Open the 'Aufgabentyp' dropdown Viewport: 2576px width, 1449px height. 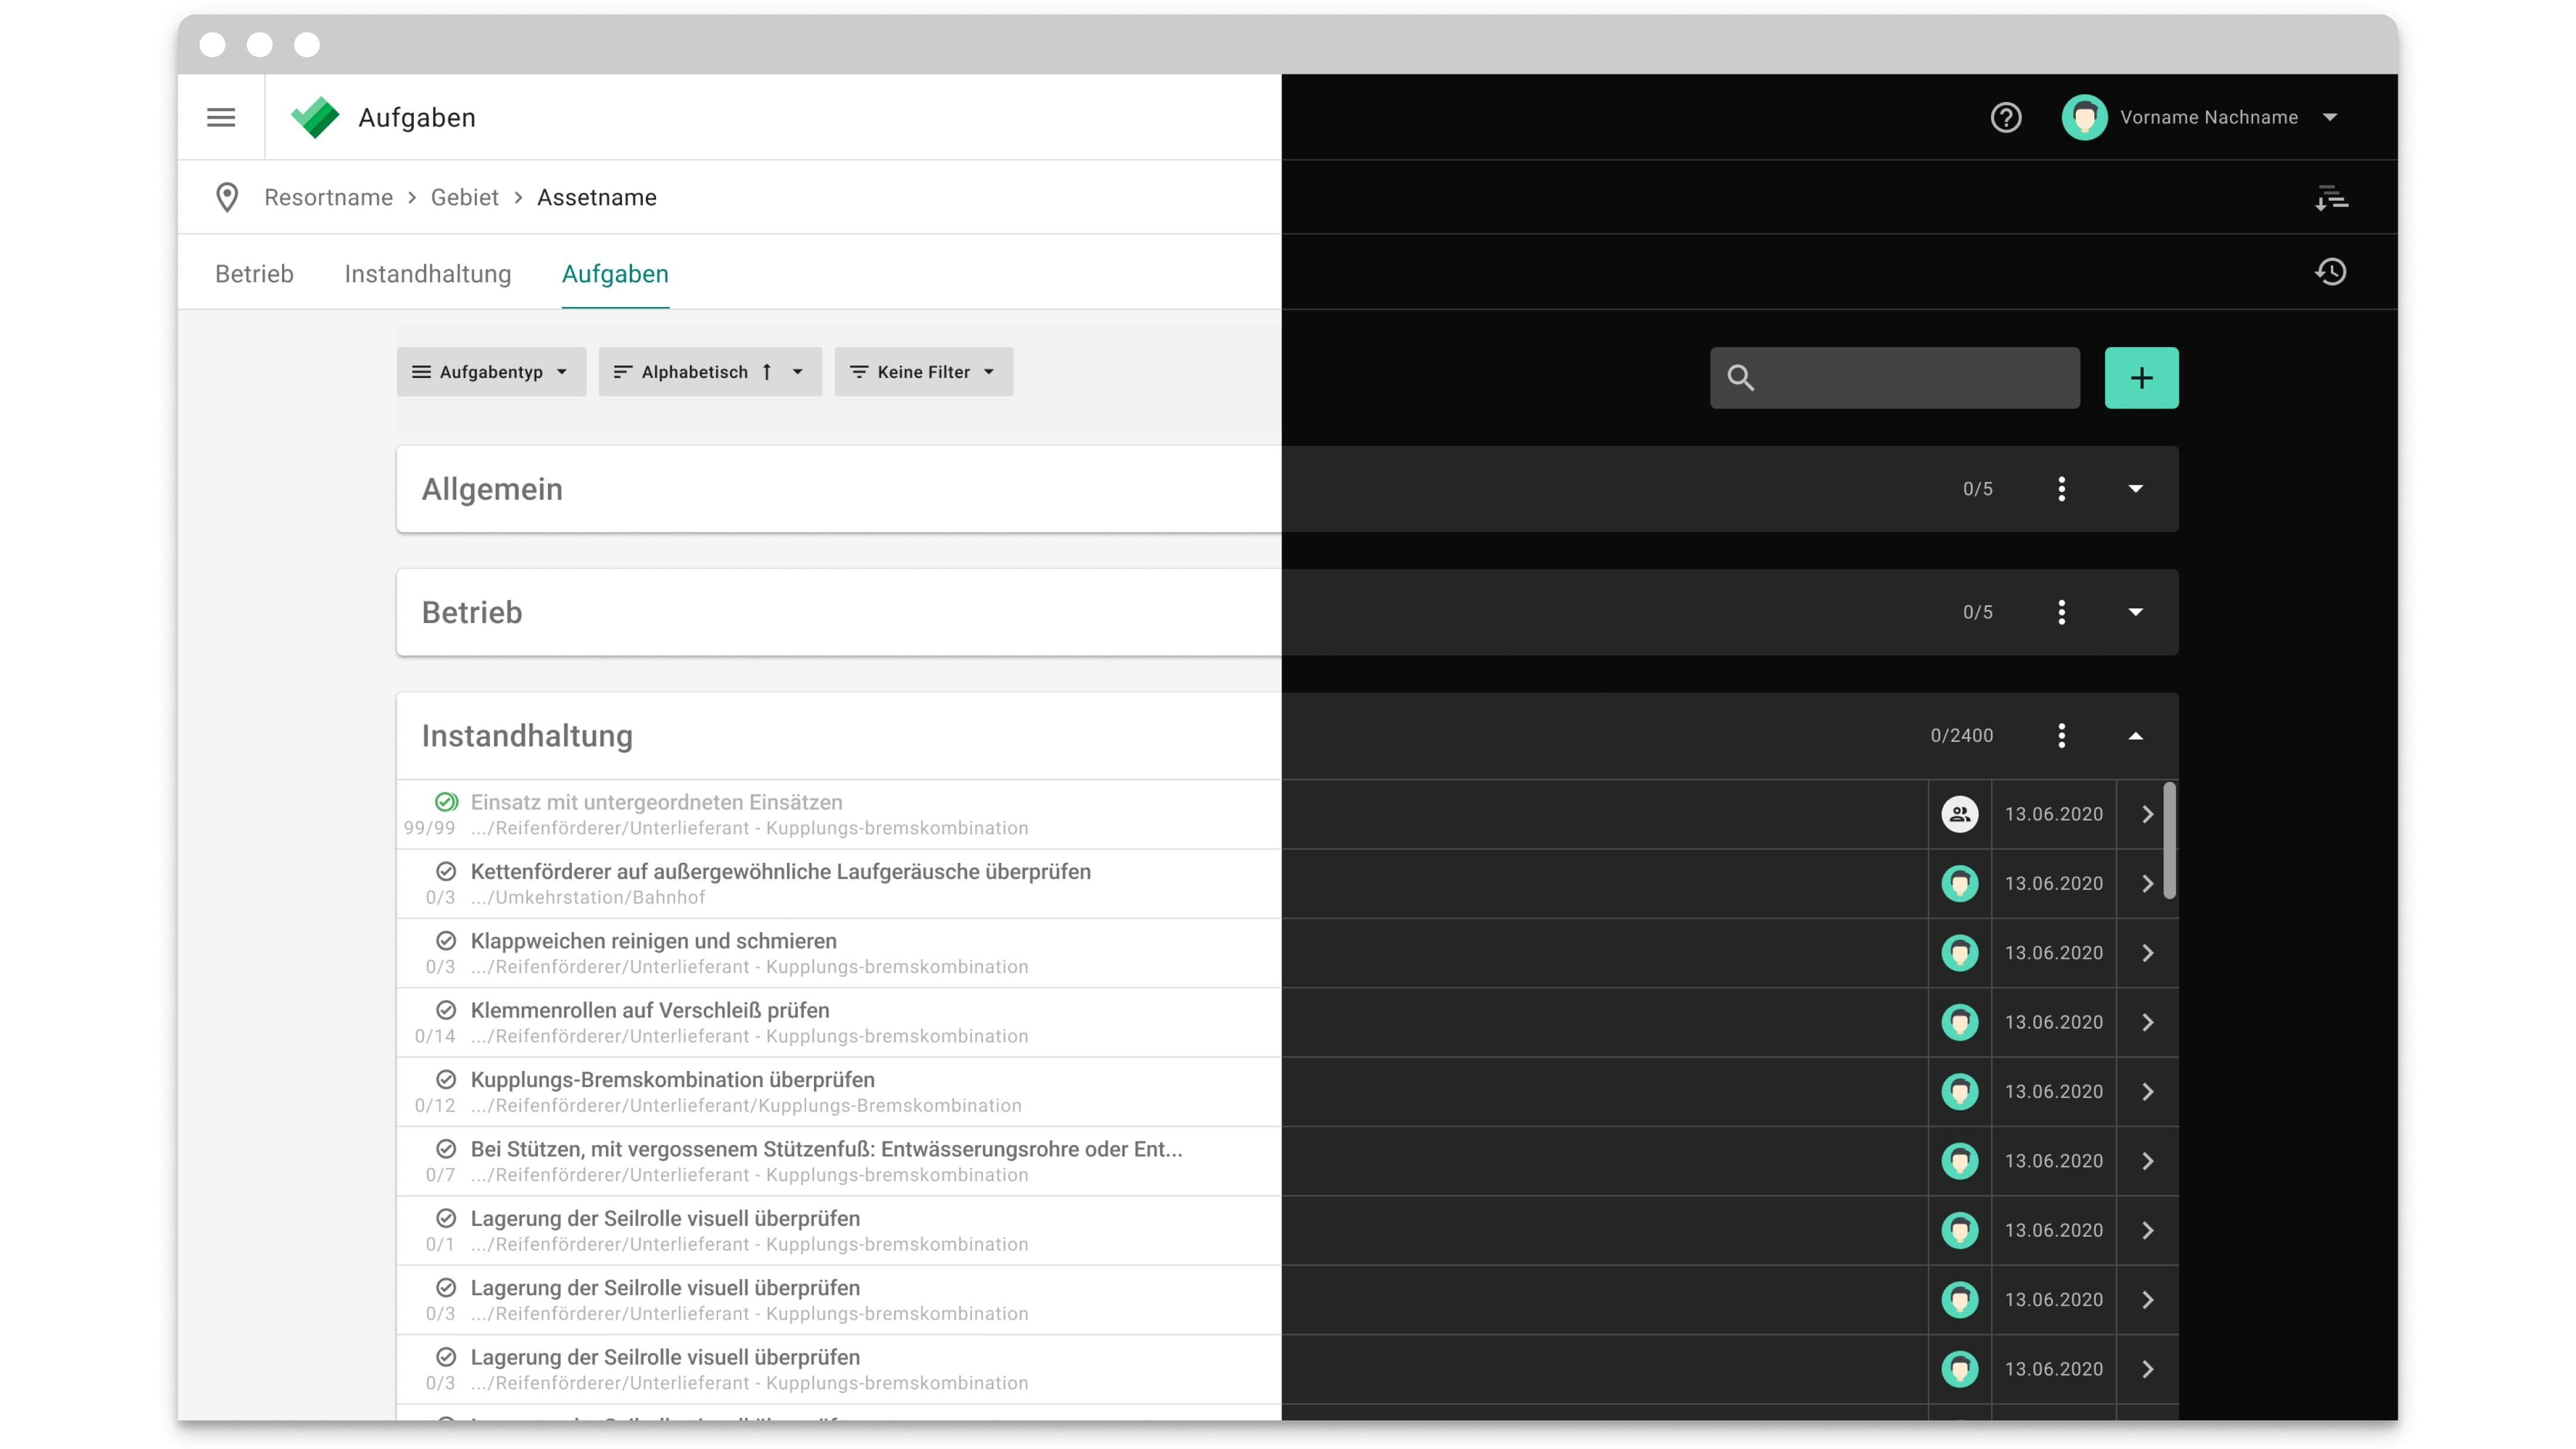[x=490, y=371]
